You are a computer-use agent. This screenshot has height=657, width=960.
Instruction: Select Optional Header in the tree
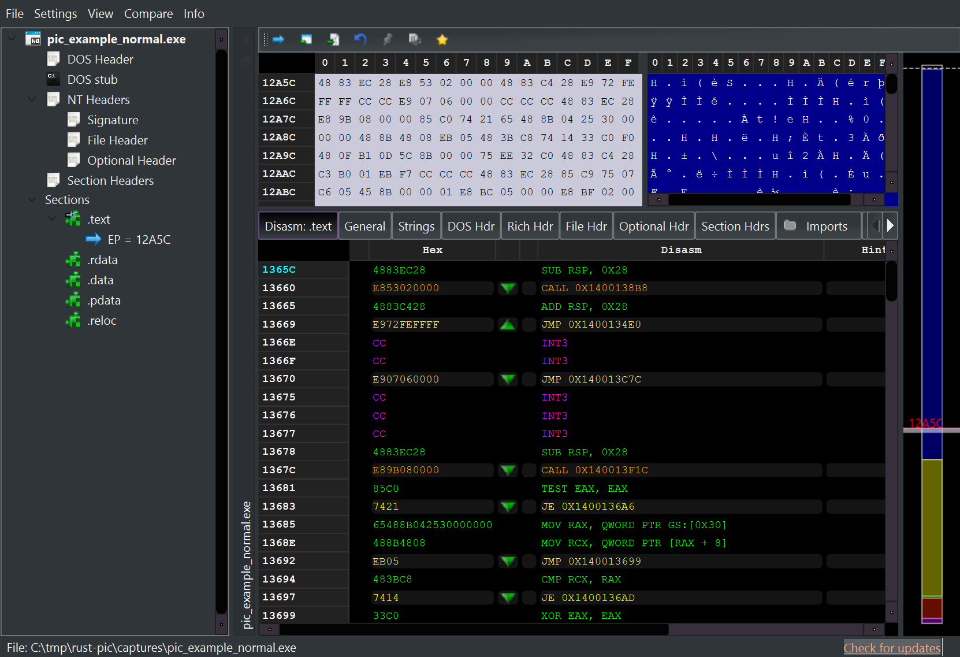[x=132, y=160]
